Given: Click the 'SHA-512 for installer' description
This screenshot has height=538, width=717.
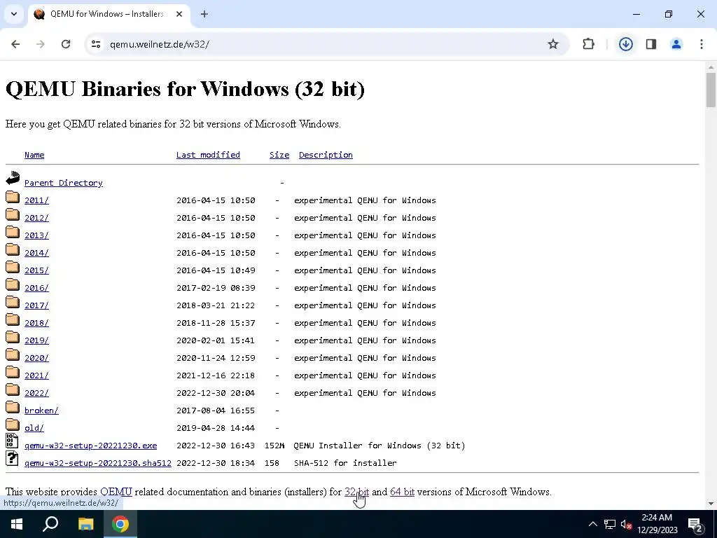Looking at the screenshot, I should 345,463.
